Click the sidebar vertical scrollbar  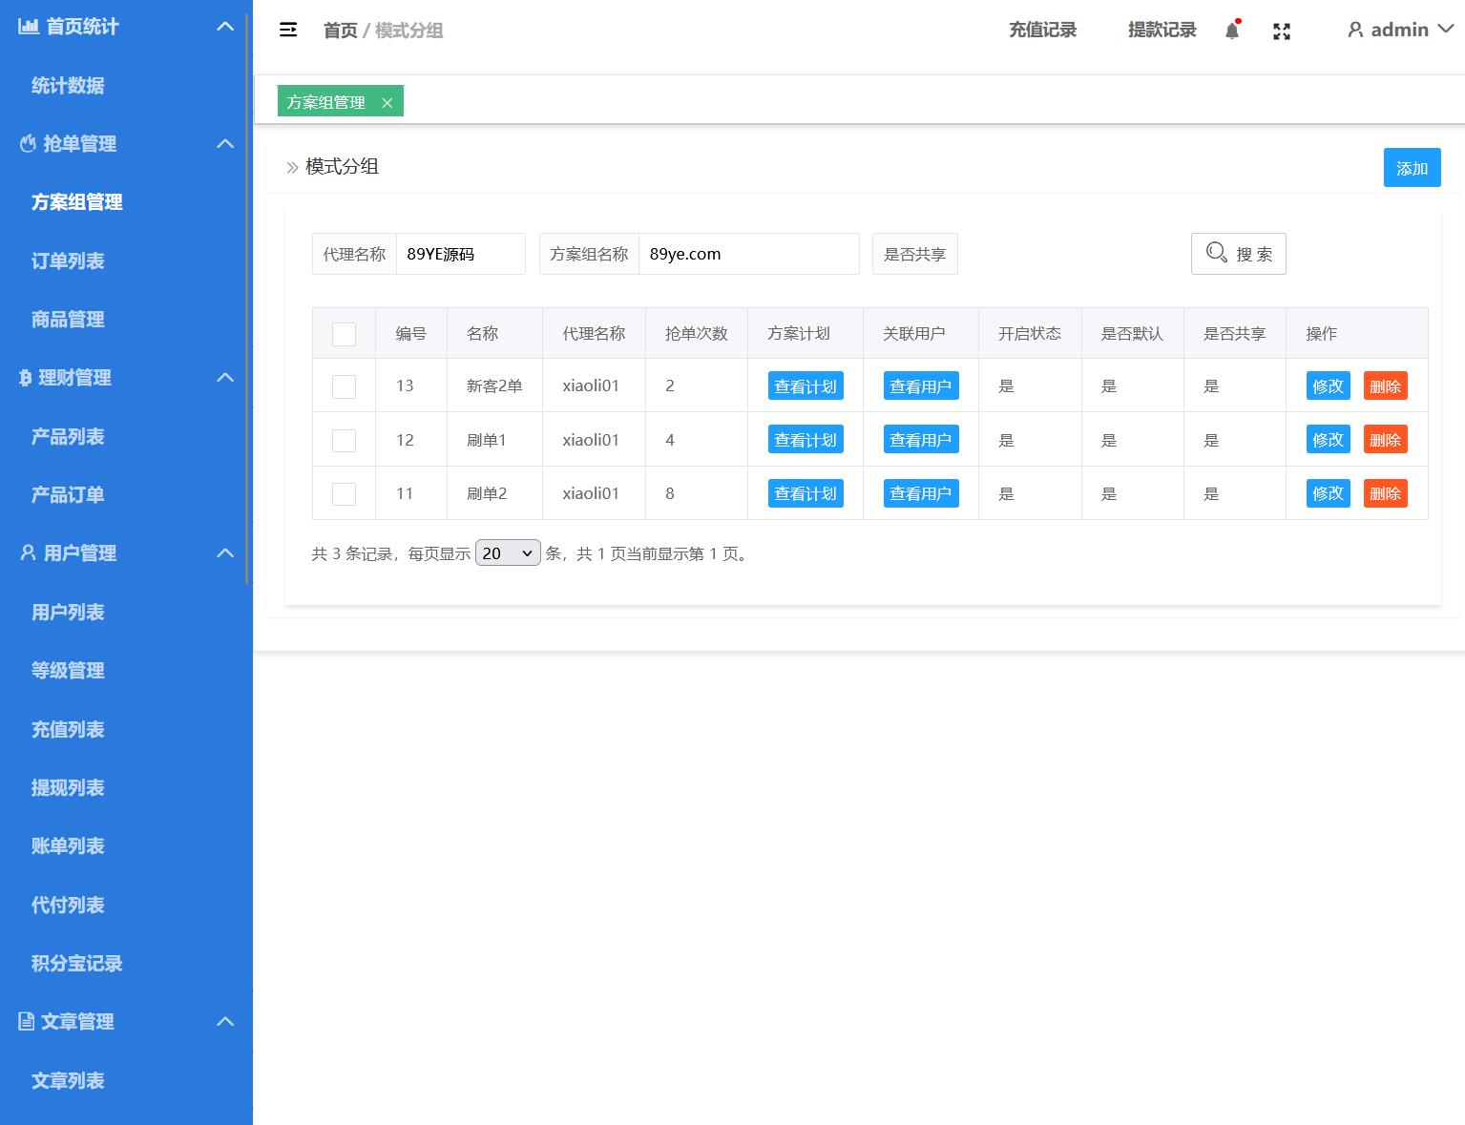click(x=248, y=298)
